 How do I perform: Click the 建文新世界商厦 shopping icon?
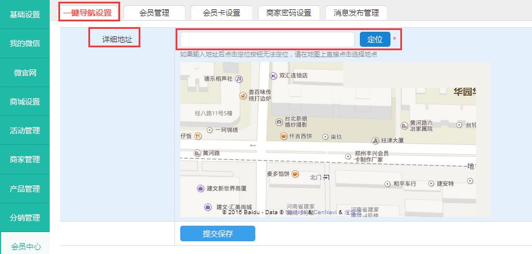tap(200, 188)
